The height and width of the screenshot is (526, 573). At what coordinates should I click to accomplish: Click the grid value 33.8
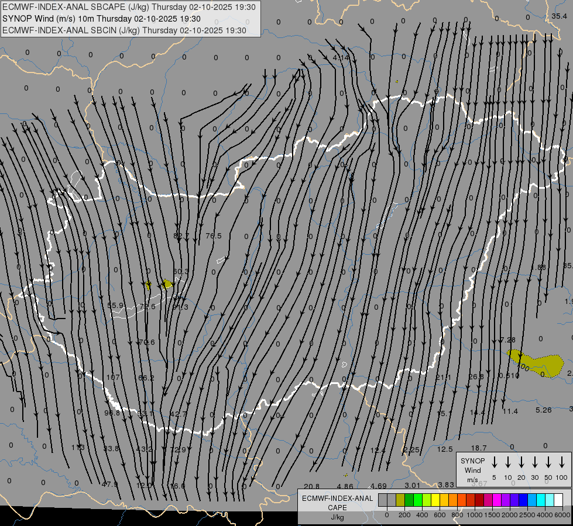(111, 448)
